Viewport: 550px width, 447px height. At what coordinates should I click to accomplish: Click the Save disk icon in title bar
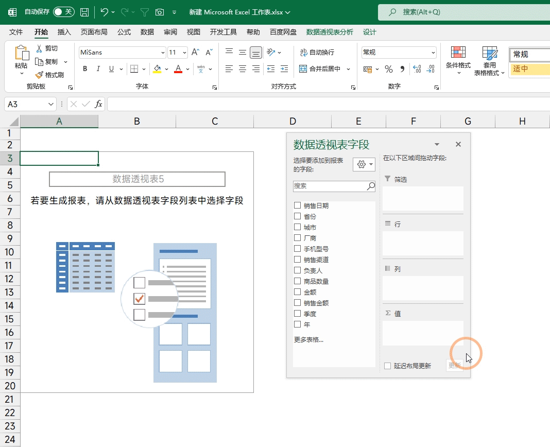pyautogui.click(x=84, y=12)
